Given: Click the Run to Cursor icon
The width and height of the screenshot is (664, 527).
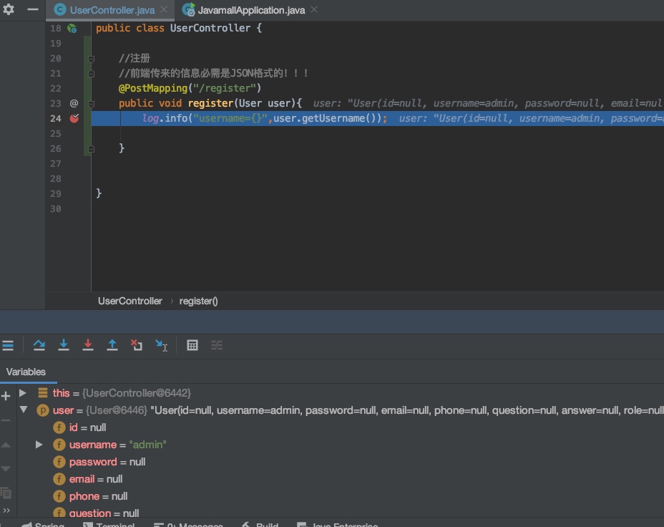Looking at the screenshot, I should pyautogui.click(x=162, y=345).
